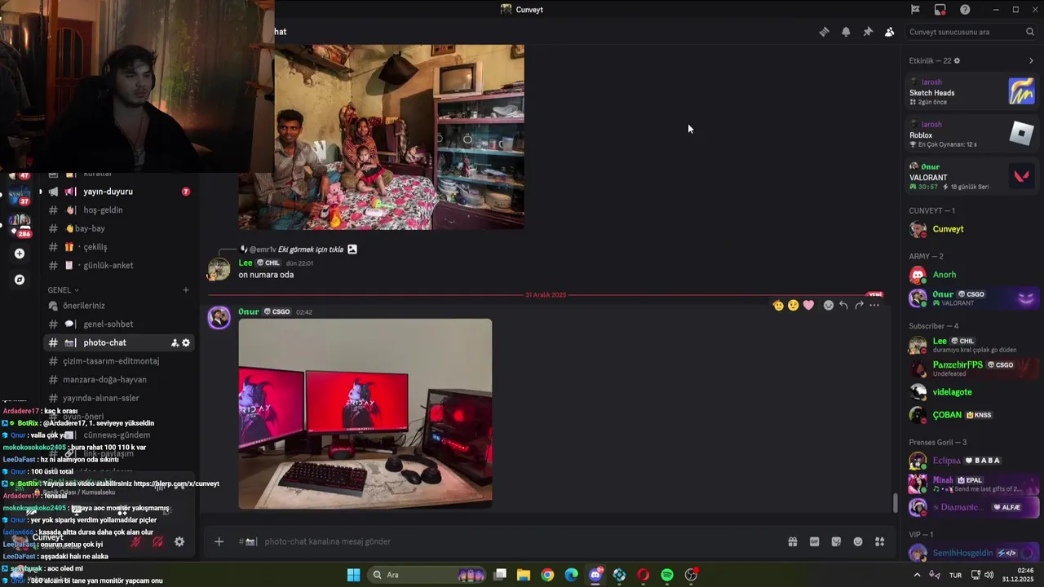
Task: Click the chat scrollbar thumb
Action: point(895,503)
